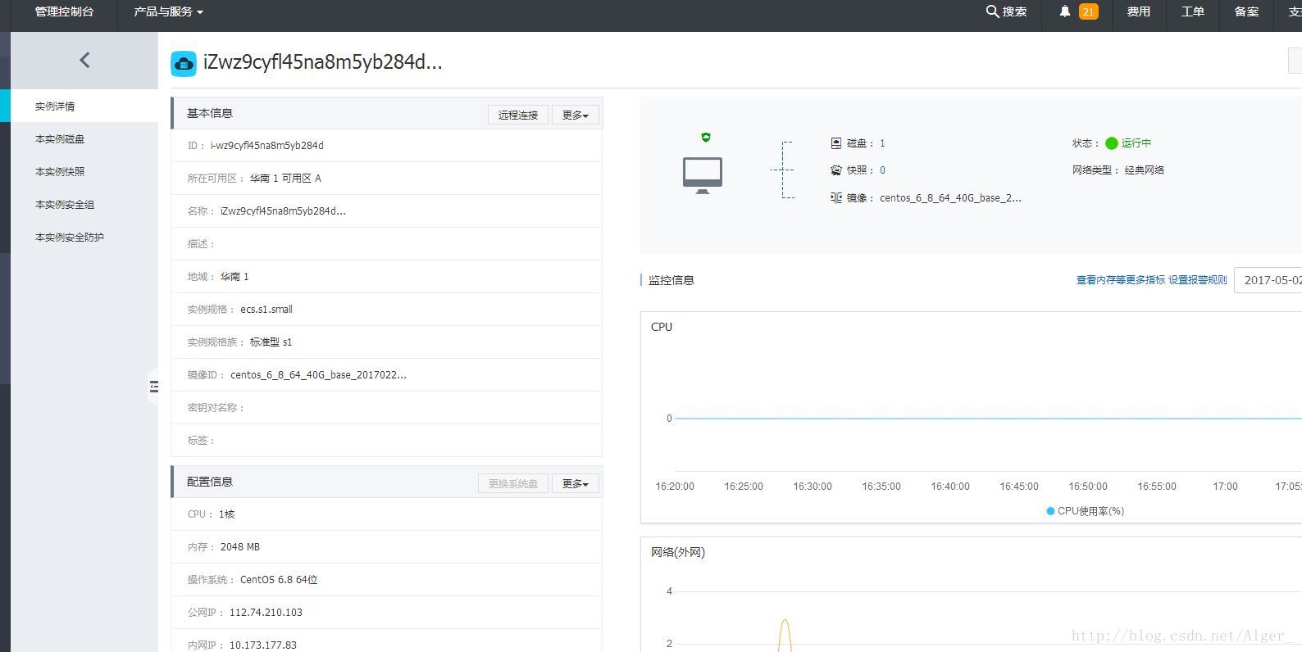Click internal IP 10.173.177.83
Screen dimensions: 1302x652
(x=263, y=645)
